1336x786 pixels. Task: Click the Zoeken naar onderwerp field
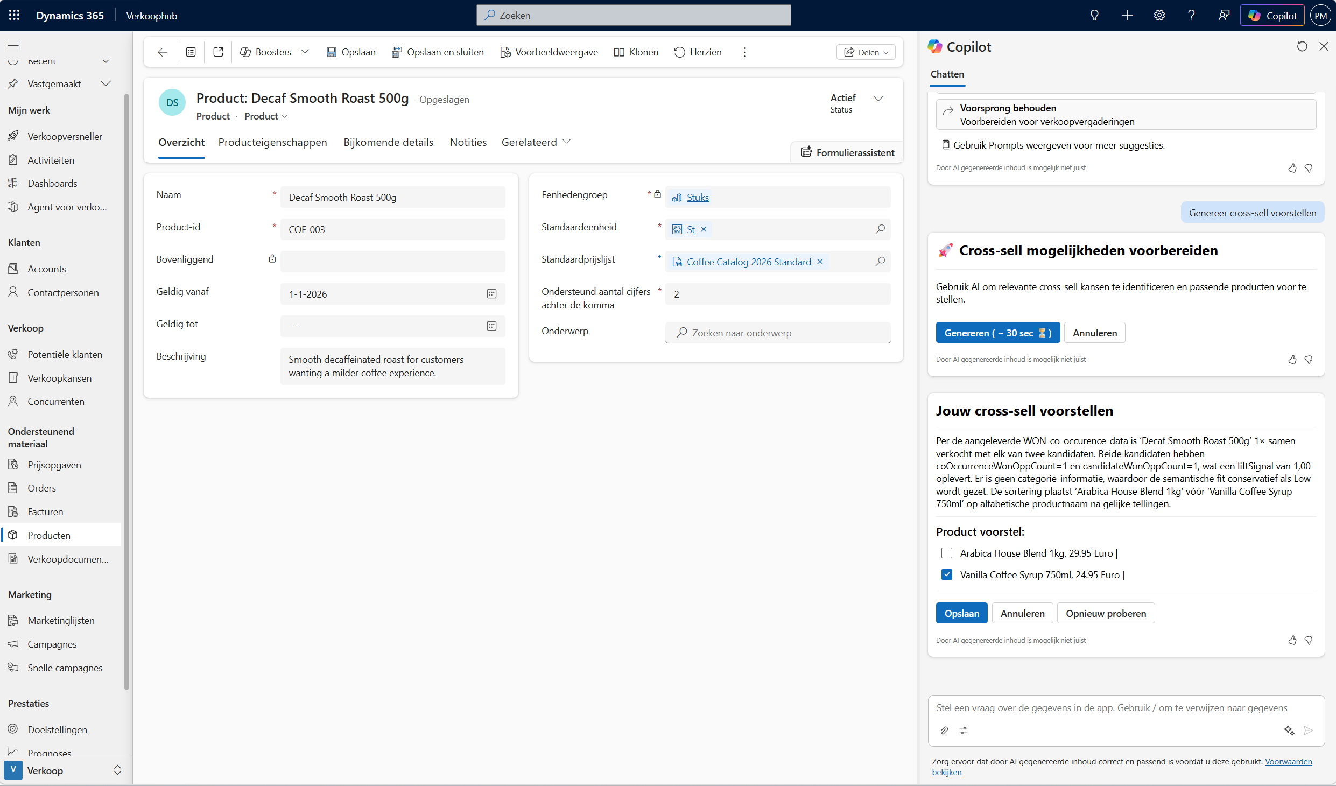(x=777, y=333)
